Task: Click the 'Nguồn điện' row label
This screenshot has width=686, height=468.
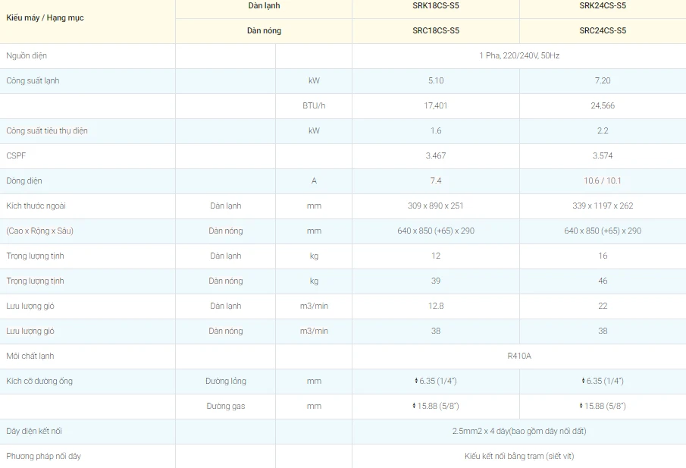Action: pos(27,56)
